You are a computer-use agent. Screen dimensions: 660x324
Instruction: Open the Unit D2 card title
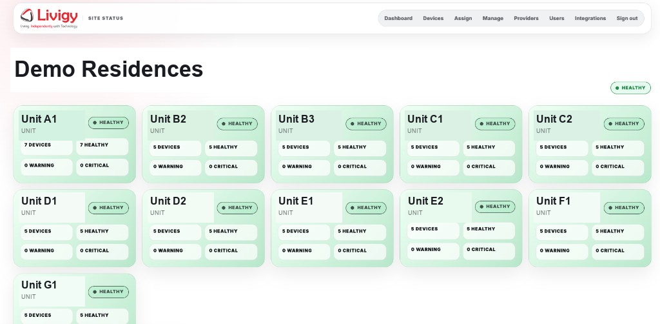pos(168,201)
